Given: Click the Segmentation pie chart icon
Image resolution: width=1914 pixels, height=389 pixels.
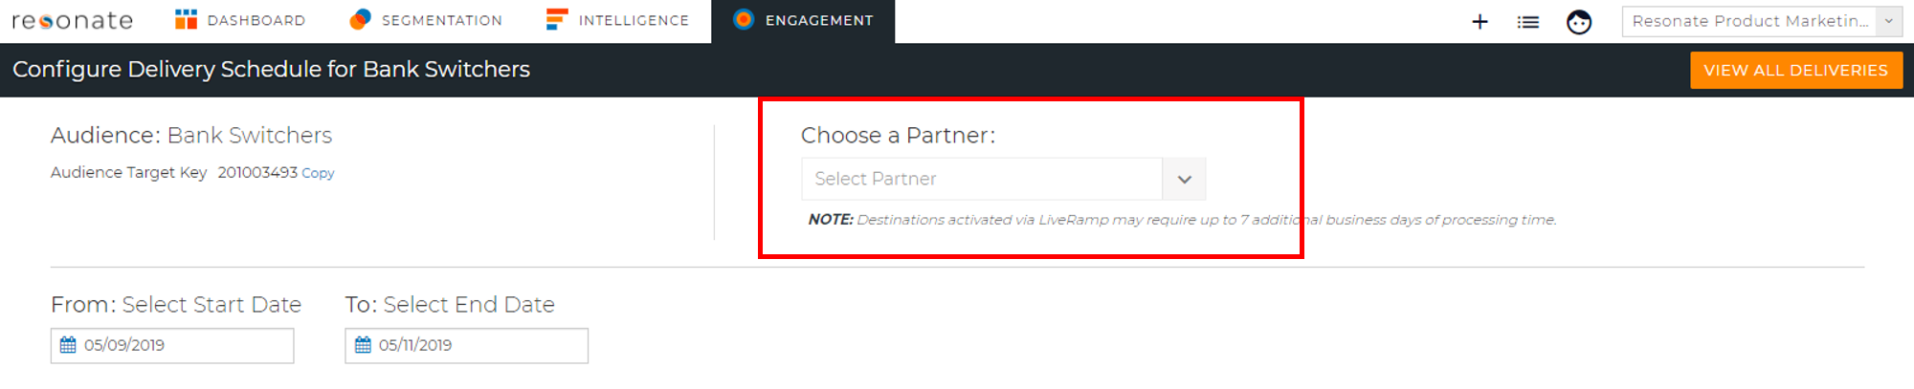Looking at the screenshot, I should tap(360, 19).
